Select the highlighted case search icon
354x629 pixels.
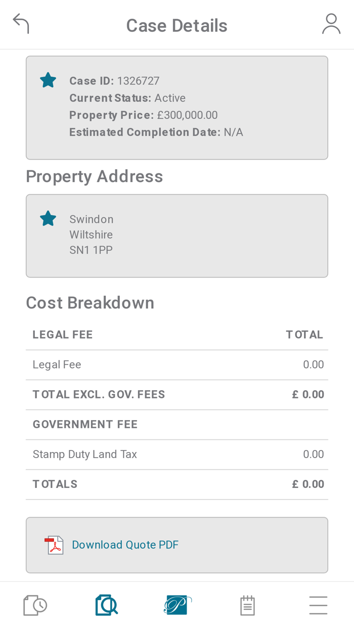[x=106, y=604]
